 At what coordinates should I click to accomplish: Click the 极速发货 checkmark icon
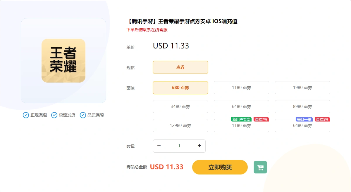[x=54, y=115]
